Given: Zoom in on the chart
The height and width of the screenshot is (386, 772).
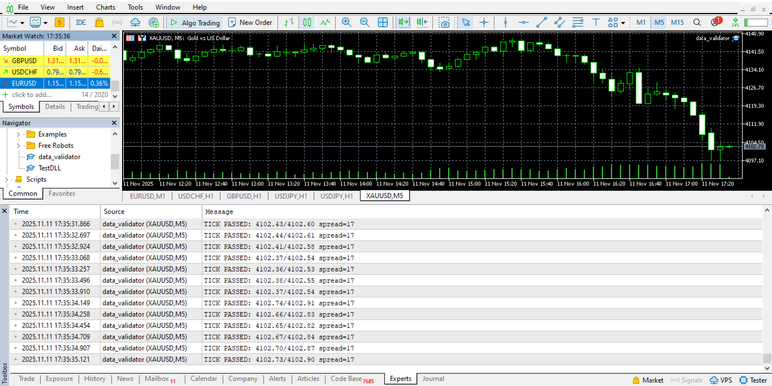Looking at the screenshot, I should coord(346,23).
